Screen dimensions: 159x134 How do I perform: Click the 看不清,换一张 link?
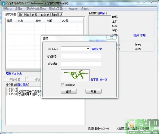point(99,80)
